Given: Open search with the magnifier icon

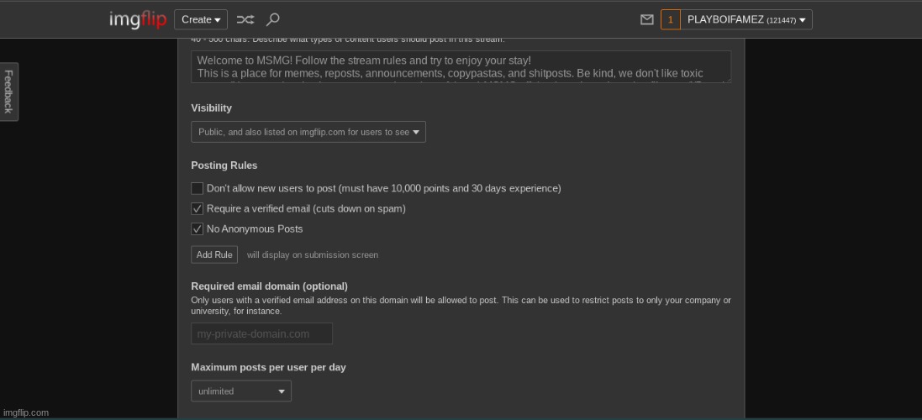Looking at the screenshot, I should click(x=272, y=19).
